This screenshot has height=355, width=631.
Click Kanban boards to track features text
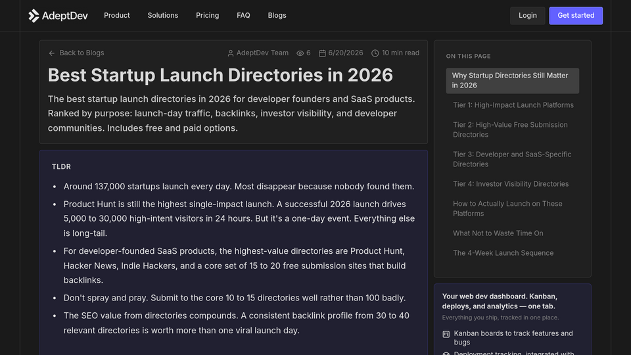click(513, 338)
